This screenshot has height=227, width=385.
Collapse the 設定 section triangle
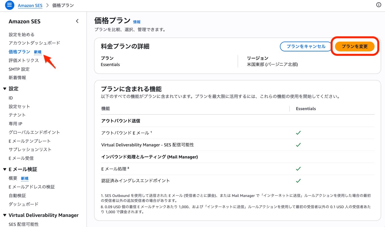click(4, 89)
